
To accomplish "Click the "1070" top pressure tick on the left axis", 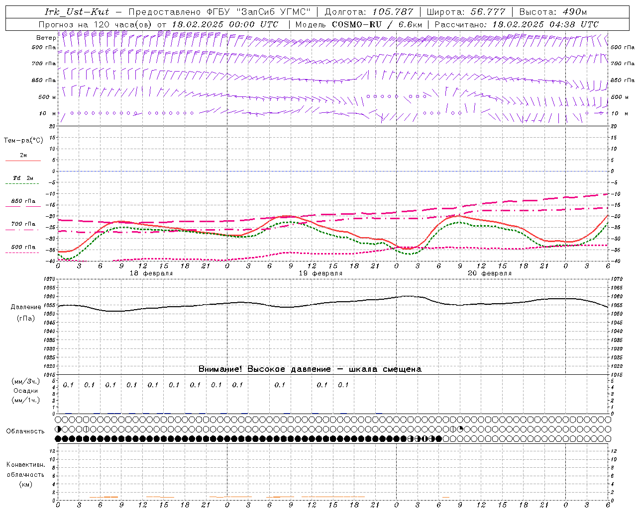I will point(49,279).
